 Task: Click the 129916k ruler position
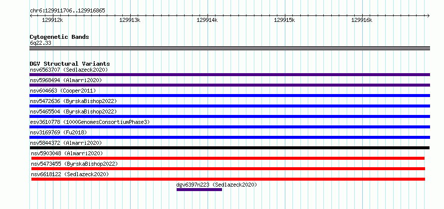click(x=362, y=20)
